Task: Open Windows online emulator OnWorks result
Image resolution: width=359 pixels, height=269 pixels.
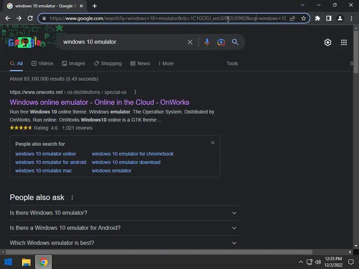Action: click(100, 102)
